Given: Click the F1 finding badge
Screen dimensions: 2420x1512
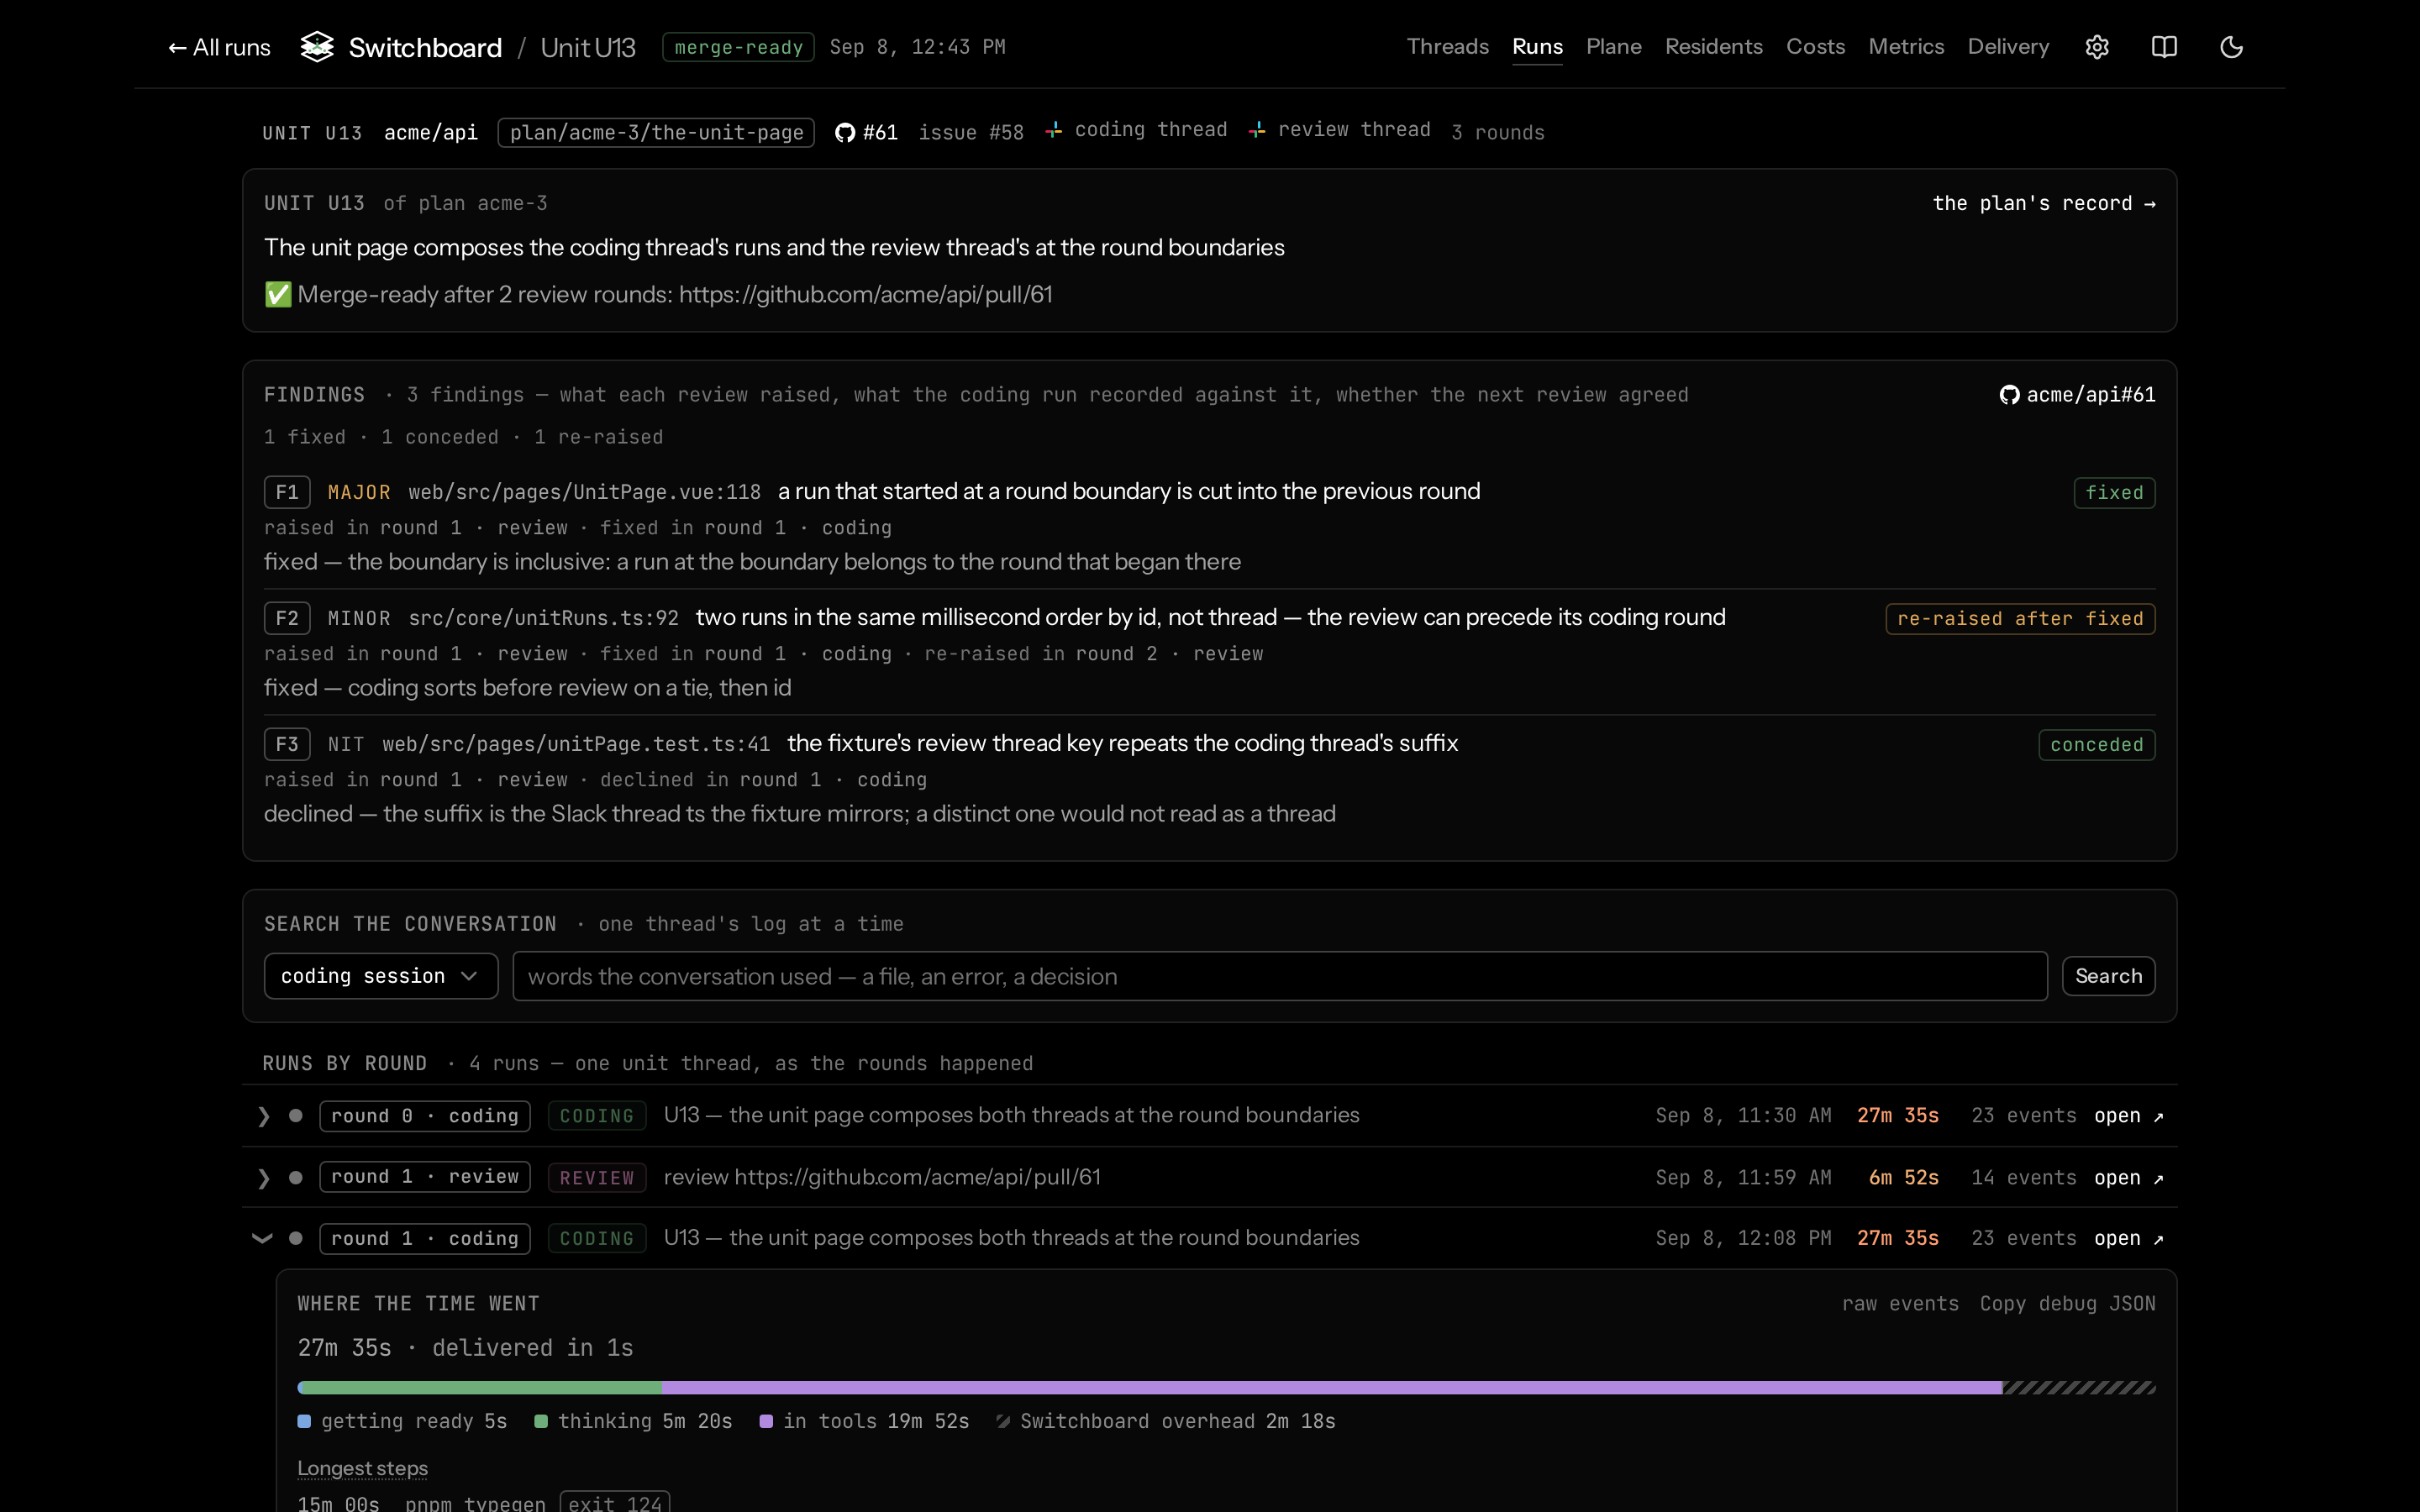Looking at the screenshot, I should [287, 492].
